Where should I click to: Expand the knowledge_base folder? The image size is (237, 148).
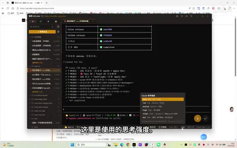(30, 99)
